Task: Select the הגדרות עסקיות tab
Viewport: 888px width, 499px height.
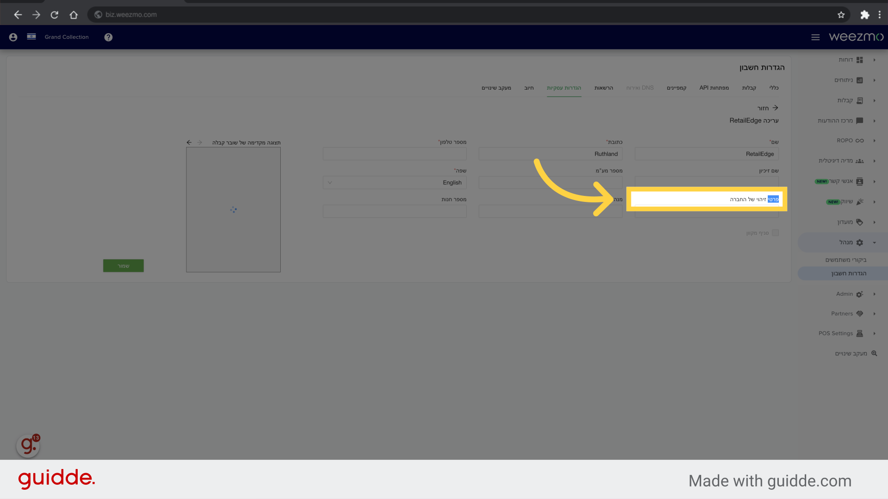Action: pyautogui.click(x=564, y=88)
